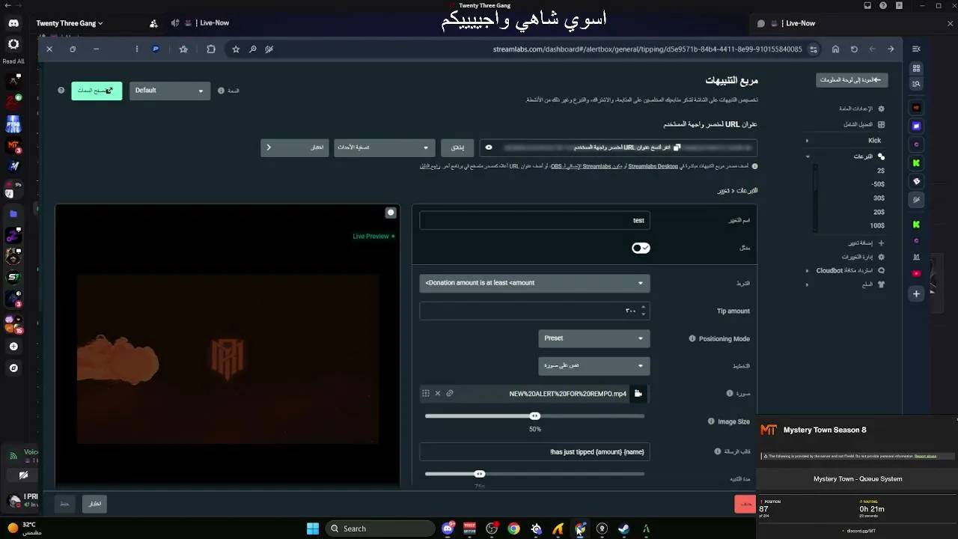
Task: Open the browser extensions puzzle icon
Action: tap(211, 49)
